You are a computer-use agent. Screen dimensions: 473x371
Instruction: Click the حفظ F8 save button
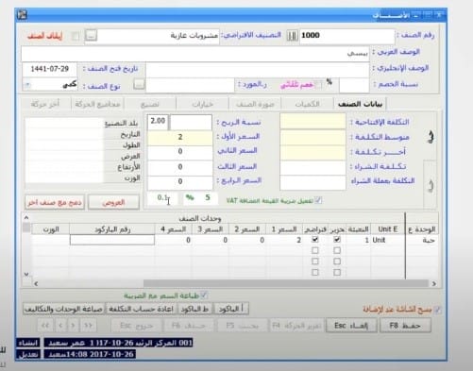405,326
